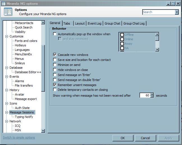Viewport: 182px width, 145px height.
Task: Collapse the Events tree node
Action: pyautogui.click(x=7, y=77)
